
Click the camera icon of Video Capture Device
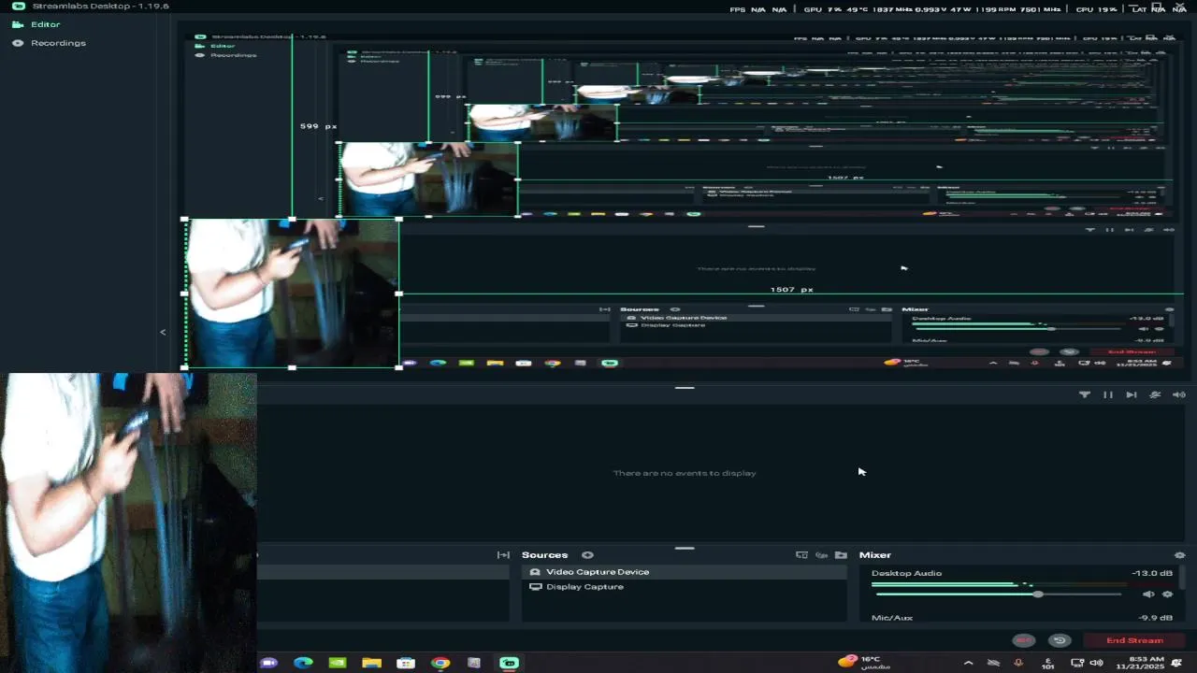pyautogui.click(x=535, y=572)
